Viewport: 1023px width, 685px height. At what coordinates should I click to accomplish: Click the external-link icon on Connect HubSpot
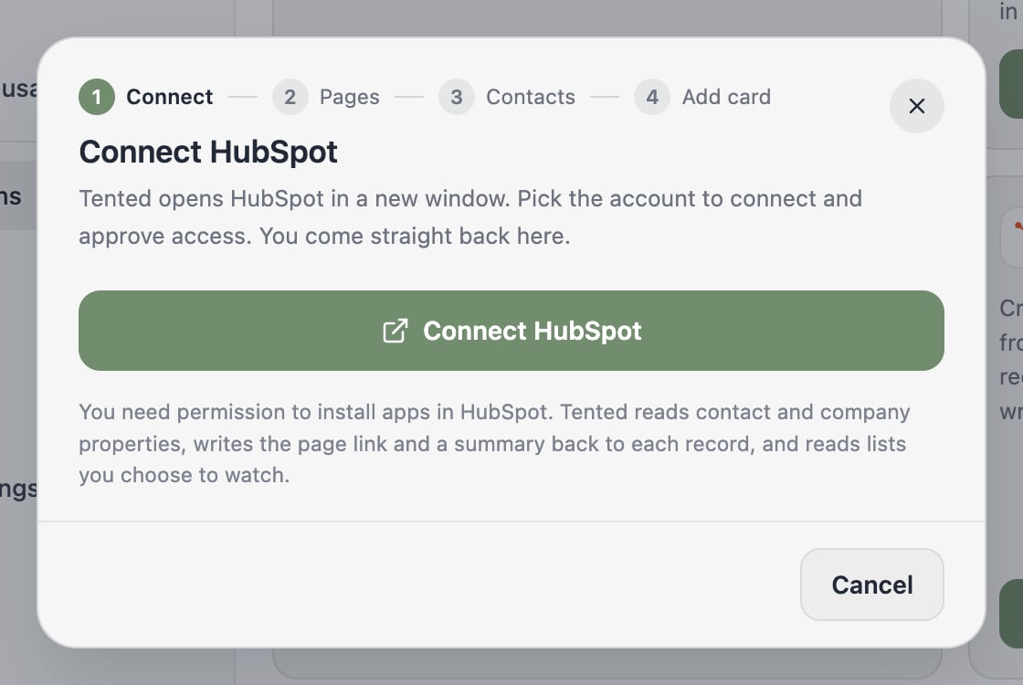(395, 331)
